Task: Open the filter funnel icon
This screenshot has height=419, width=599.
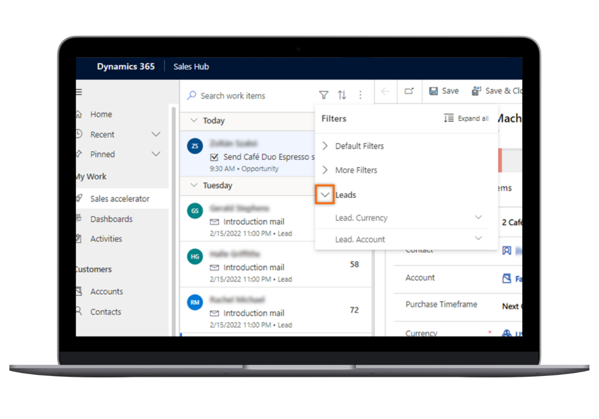Action: point(324,95)
